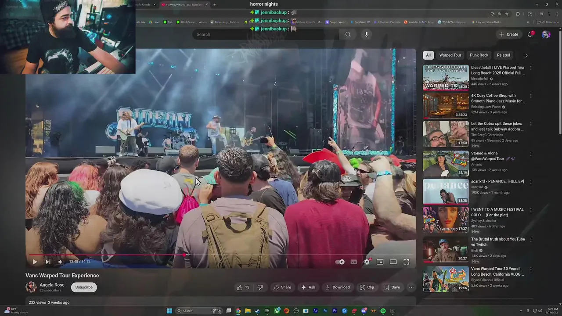
Task: Open Angela Rose channel avatar
Action: [31, 287]
